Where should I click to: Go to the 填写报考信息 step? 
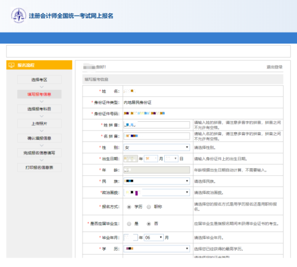pos(39,94)
